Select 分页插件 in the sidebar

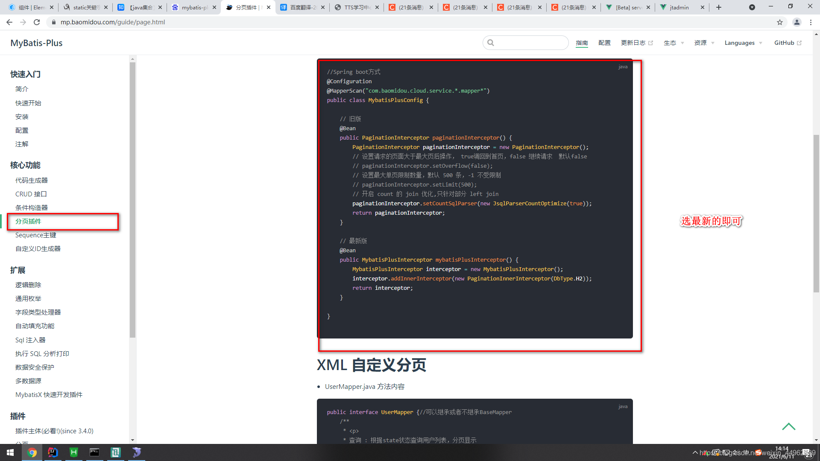click(x=28, y=222)
